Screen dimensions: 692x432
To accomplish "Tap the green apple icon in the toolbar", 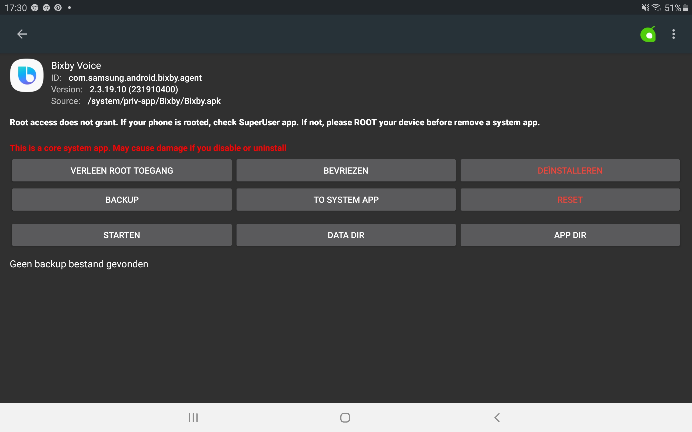I will 648,34.
